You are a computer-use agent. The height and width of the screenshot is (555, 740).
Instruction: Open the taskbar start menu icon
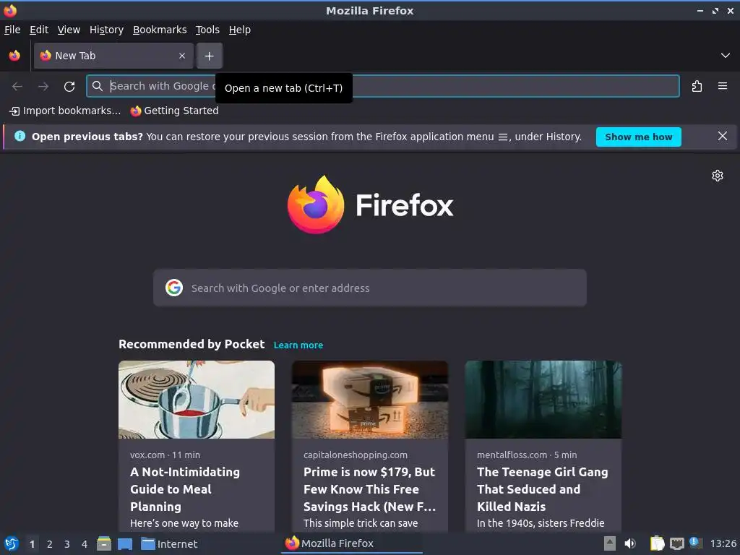(x=12, y=543)
